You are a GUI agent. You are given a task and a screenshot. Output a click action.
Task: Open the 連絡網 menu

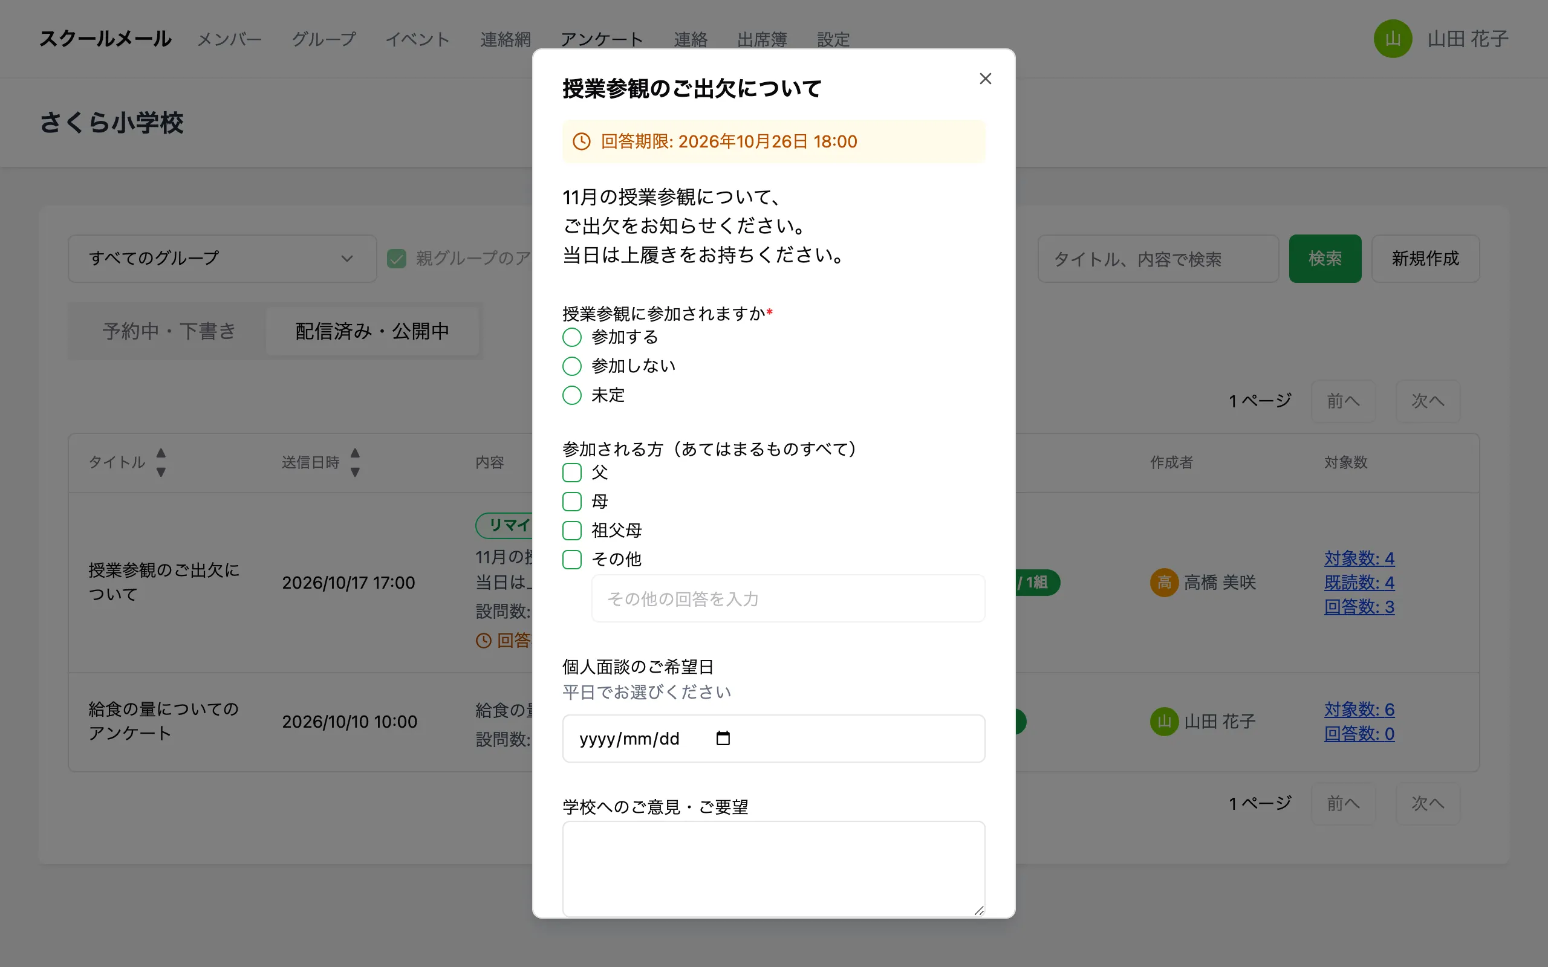point(506,40)
